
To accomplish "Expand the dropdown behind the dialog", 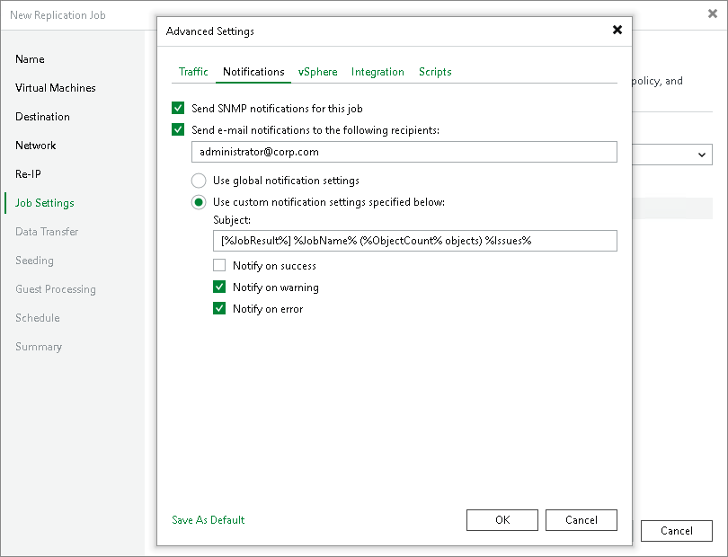I will pyautogui.click(x=702, y=155).
